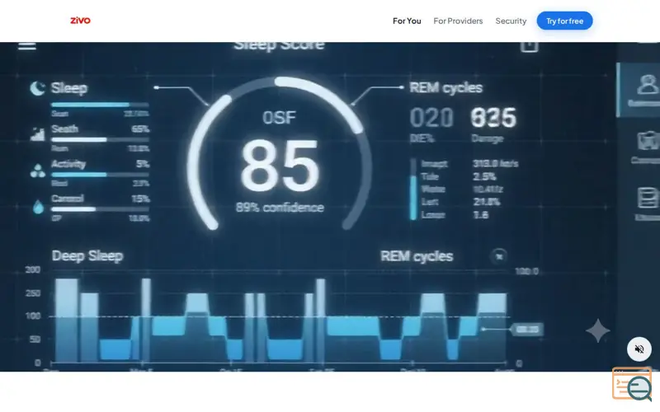Click the Sleep progress bar
This screenshot has height=412, width=660.
pyautogui.click(x=100, y=105)
